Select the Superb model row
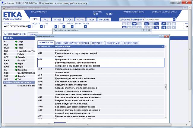This screenshot has width=193, height=128. [19, 76]
